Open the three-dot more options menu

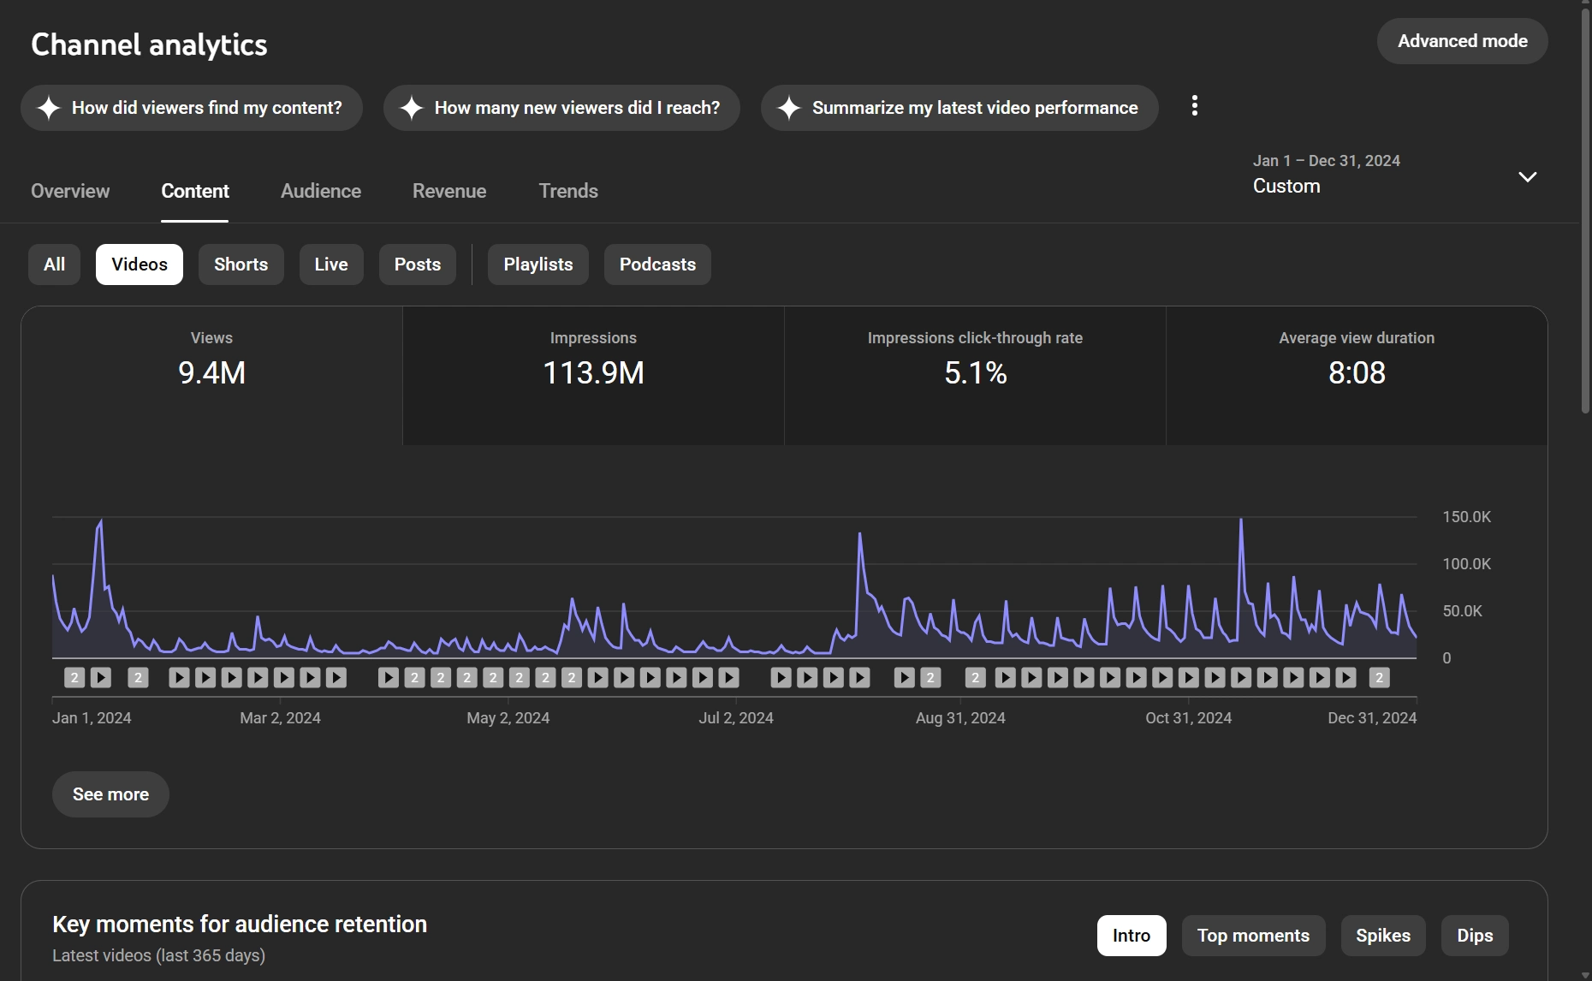tap(1195, 106)
